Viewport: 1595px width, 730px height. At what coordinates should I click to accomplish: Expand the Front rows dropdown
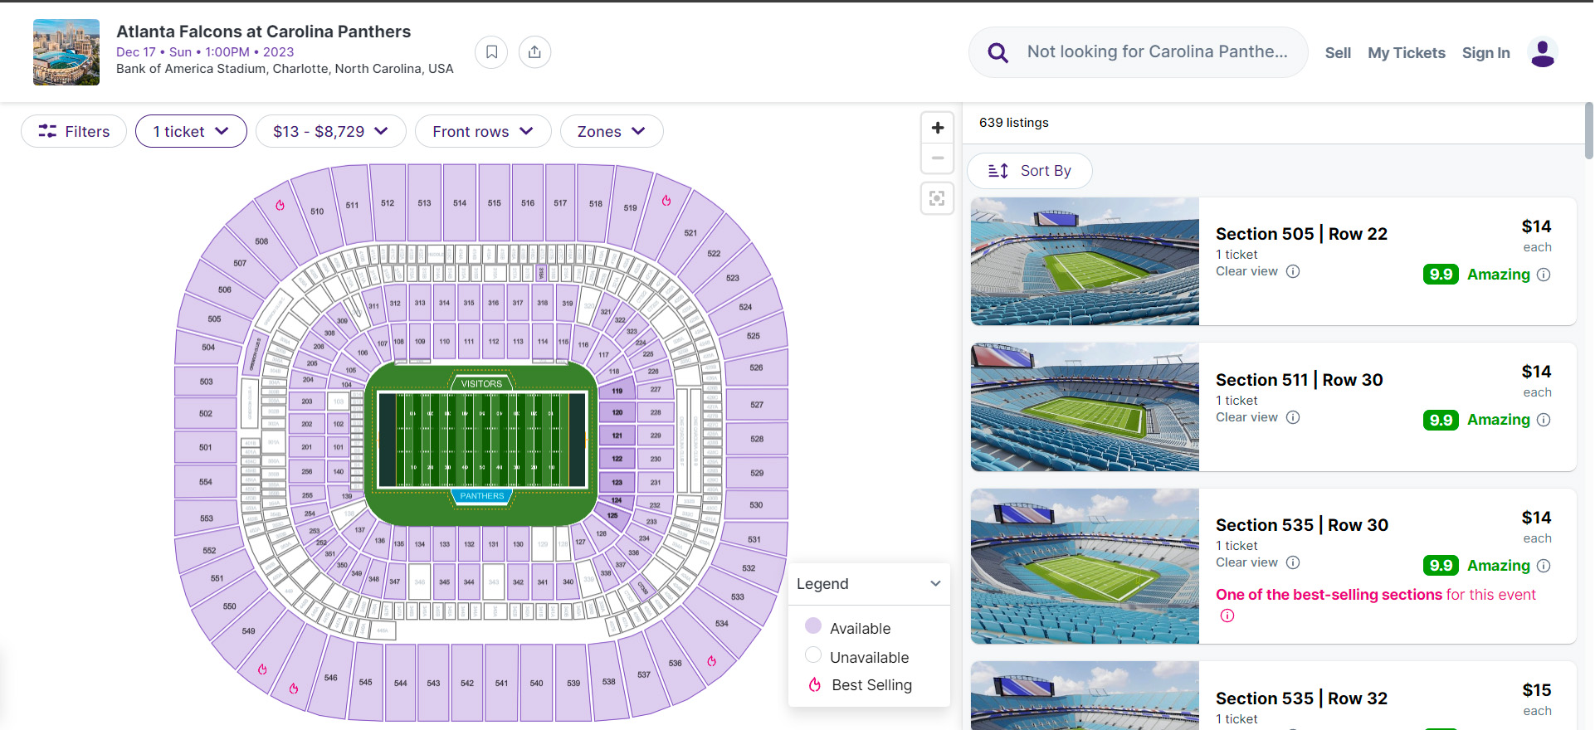pyautogui.click(x=483, y=131)
